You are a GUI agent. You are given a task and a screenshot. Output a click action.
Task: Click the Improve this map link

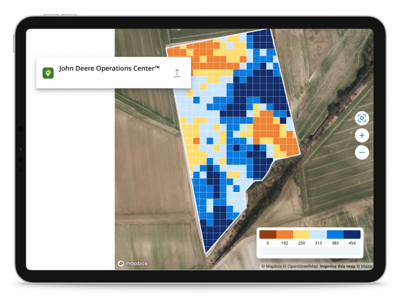coord(338,266)
